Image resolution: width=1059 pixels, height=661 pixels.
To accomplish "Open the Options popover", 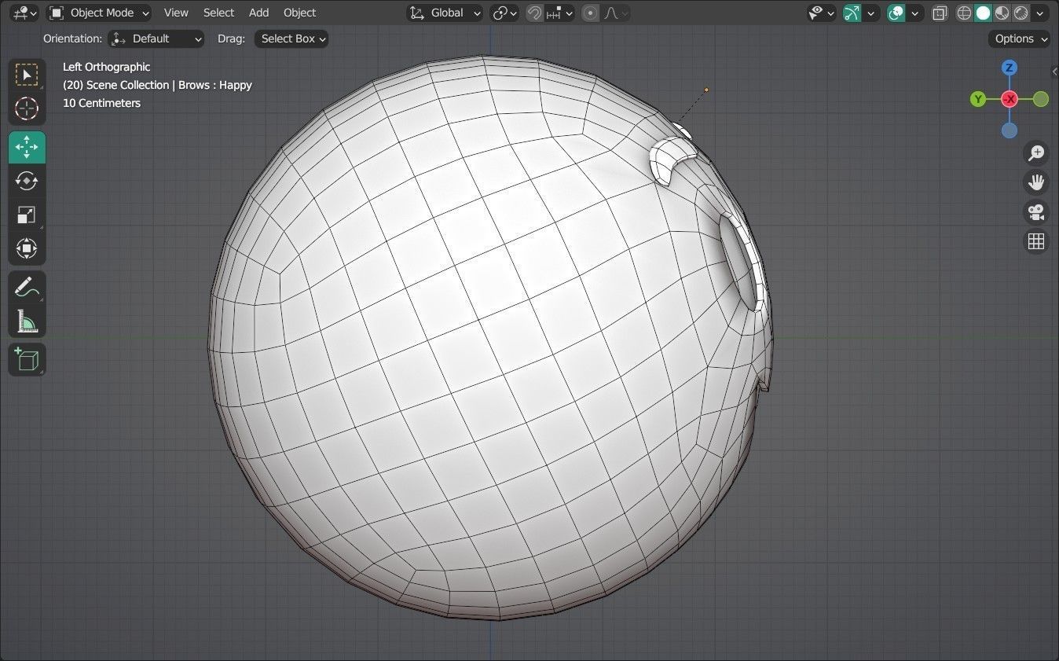I will tap(1020, 39).
